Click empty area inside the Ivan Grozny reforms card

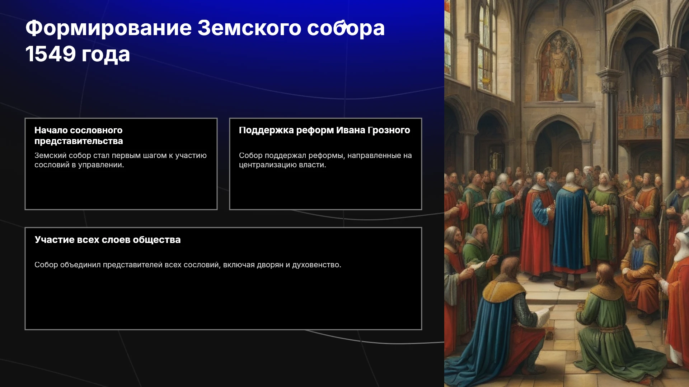[325, 190]
